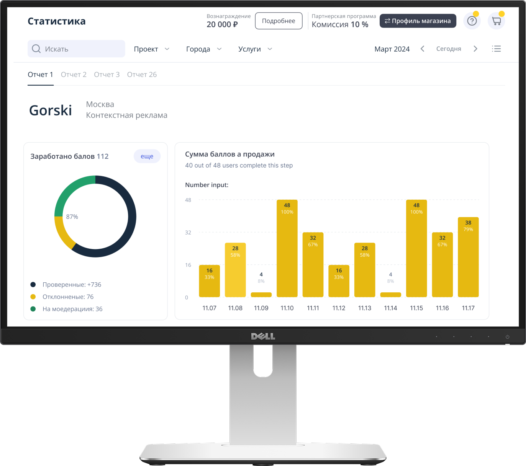
Task: Expand the Услуги dropdown
Action: pos(255,49)
